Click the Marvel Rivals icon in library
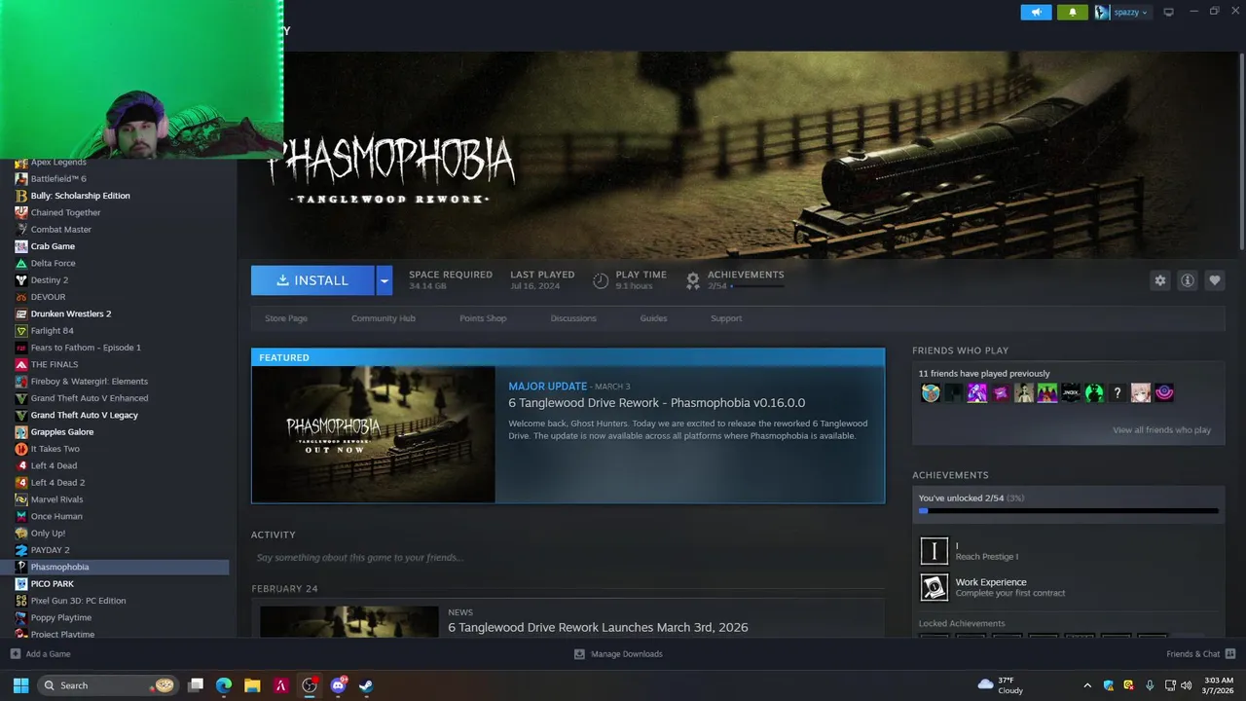The height and width of the screenshot is (701, 1246). click(x=21, y=499)
